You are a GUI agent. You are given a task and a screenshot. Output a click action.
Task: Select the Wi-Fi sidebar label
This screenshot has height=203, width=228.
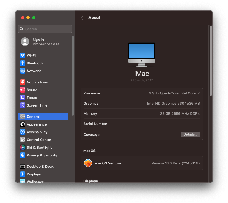pyautogui.click(x=31, y=55)
